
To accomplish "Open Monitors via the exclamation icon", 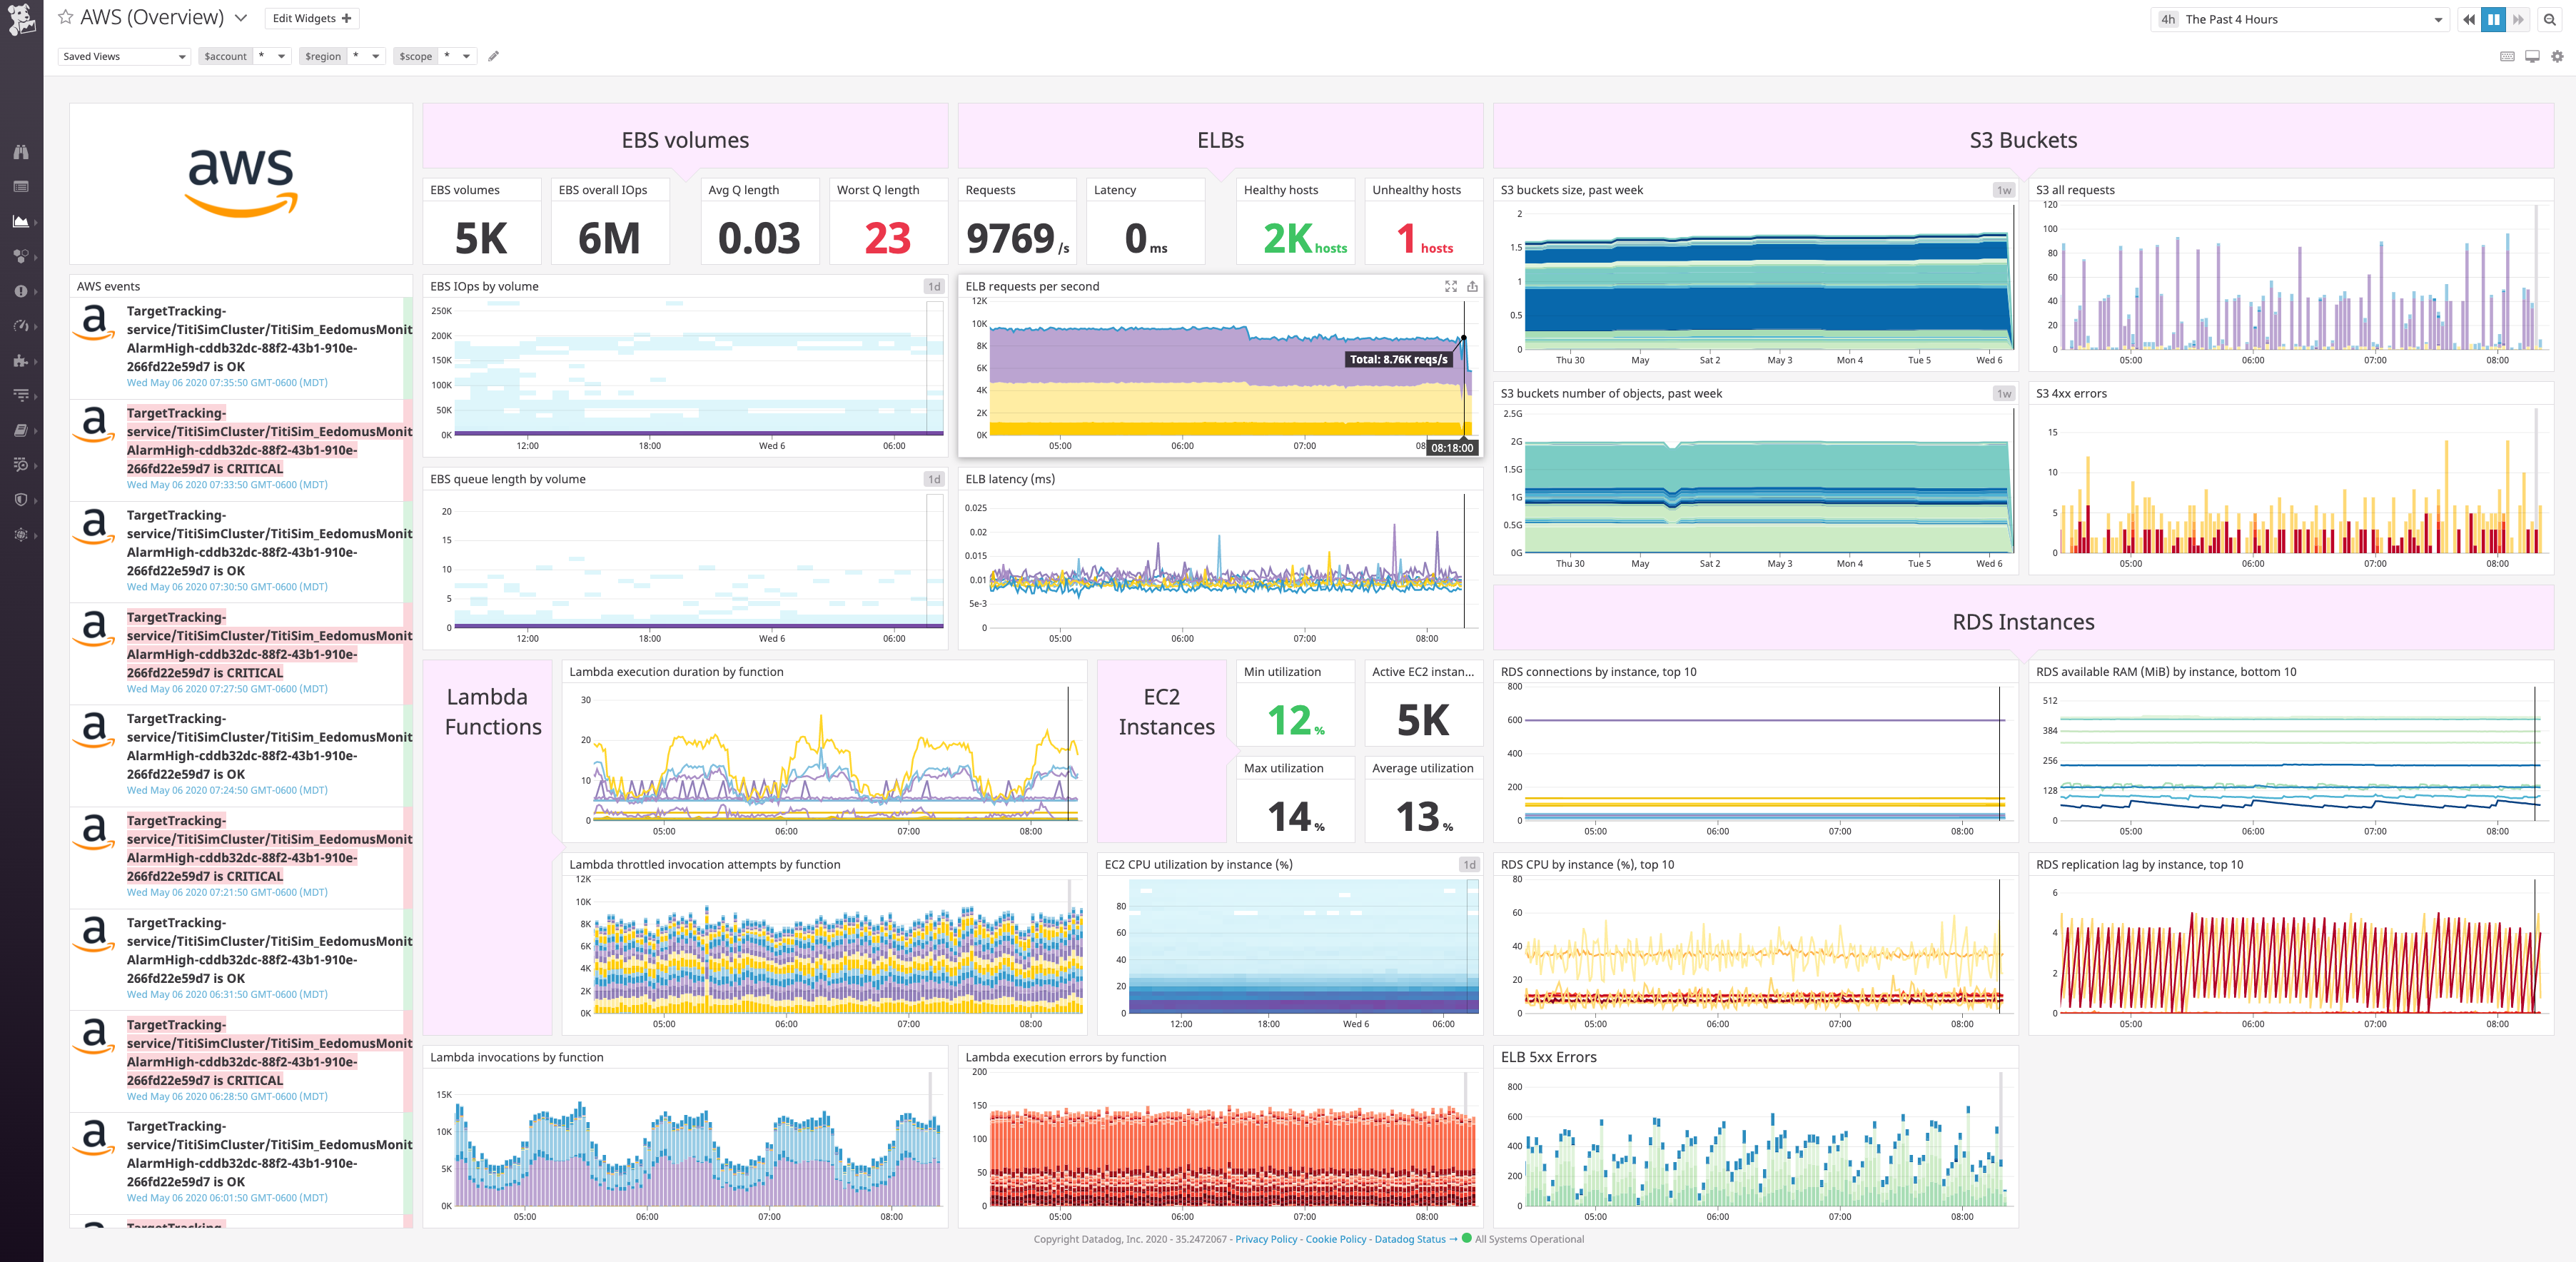I will (x=21, y=291).
